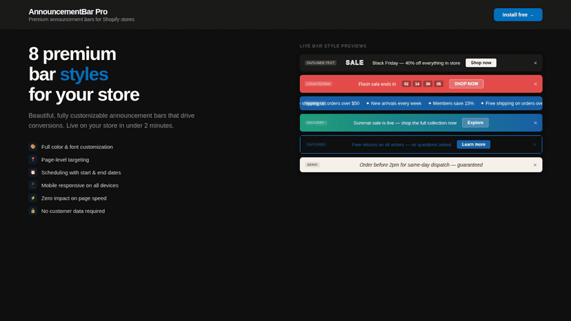Click 'Premium announcement bars for Shopify stores' tagline
The image size is (571, 321).
coord(81,19)
